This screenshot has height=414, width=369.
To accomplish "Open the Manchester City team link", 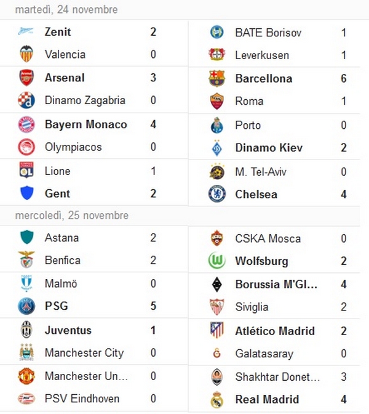I will point(84,353).
